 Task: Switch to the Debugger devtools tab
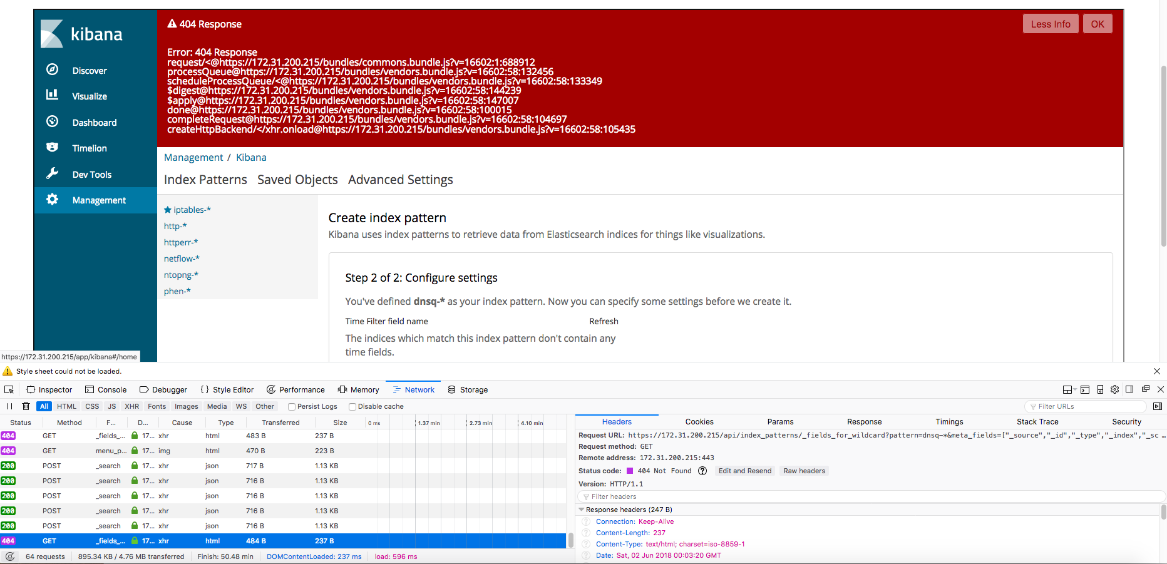click(163, 389)
